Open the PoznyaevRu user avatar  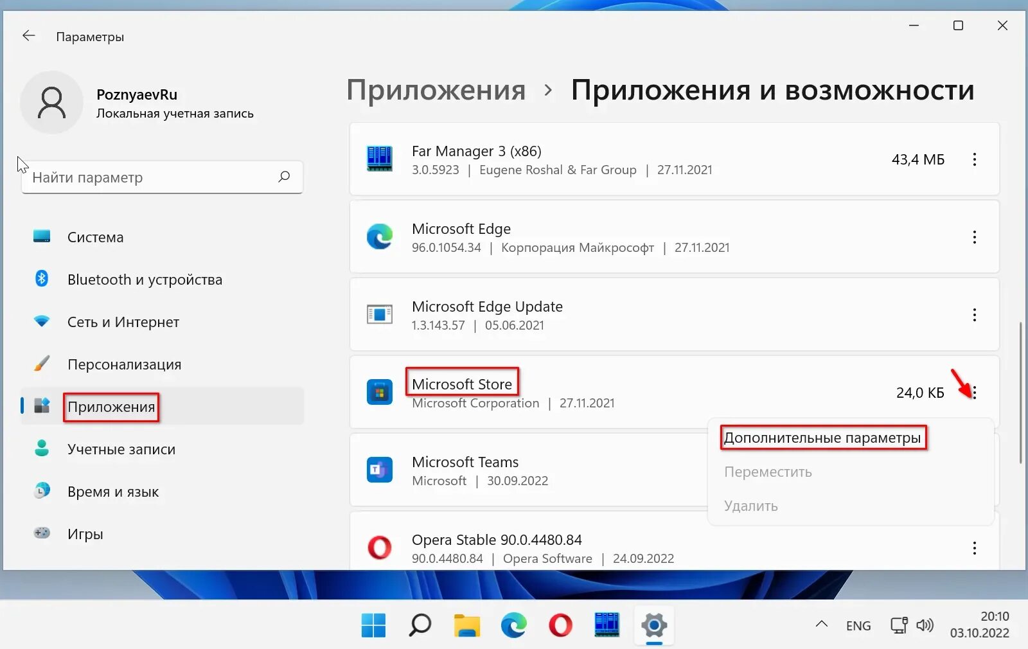point(51,103)
